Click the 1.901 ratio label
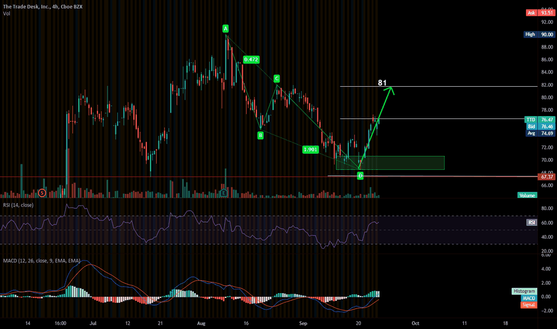 click(310, 150)
